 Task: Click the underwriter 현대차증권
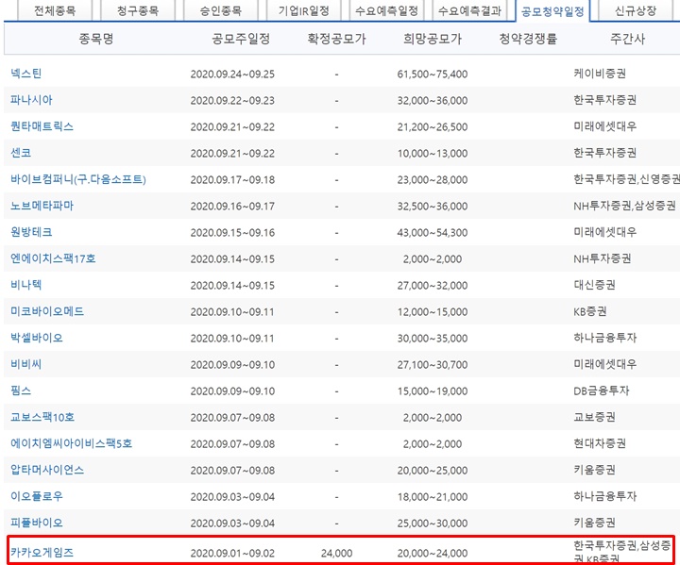[x=600, y=443]
